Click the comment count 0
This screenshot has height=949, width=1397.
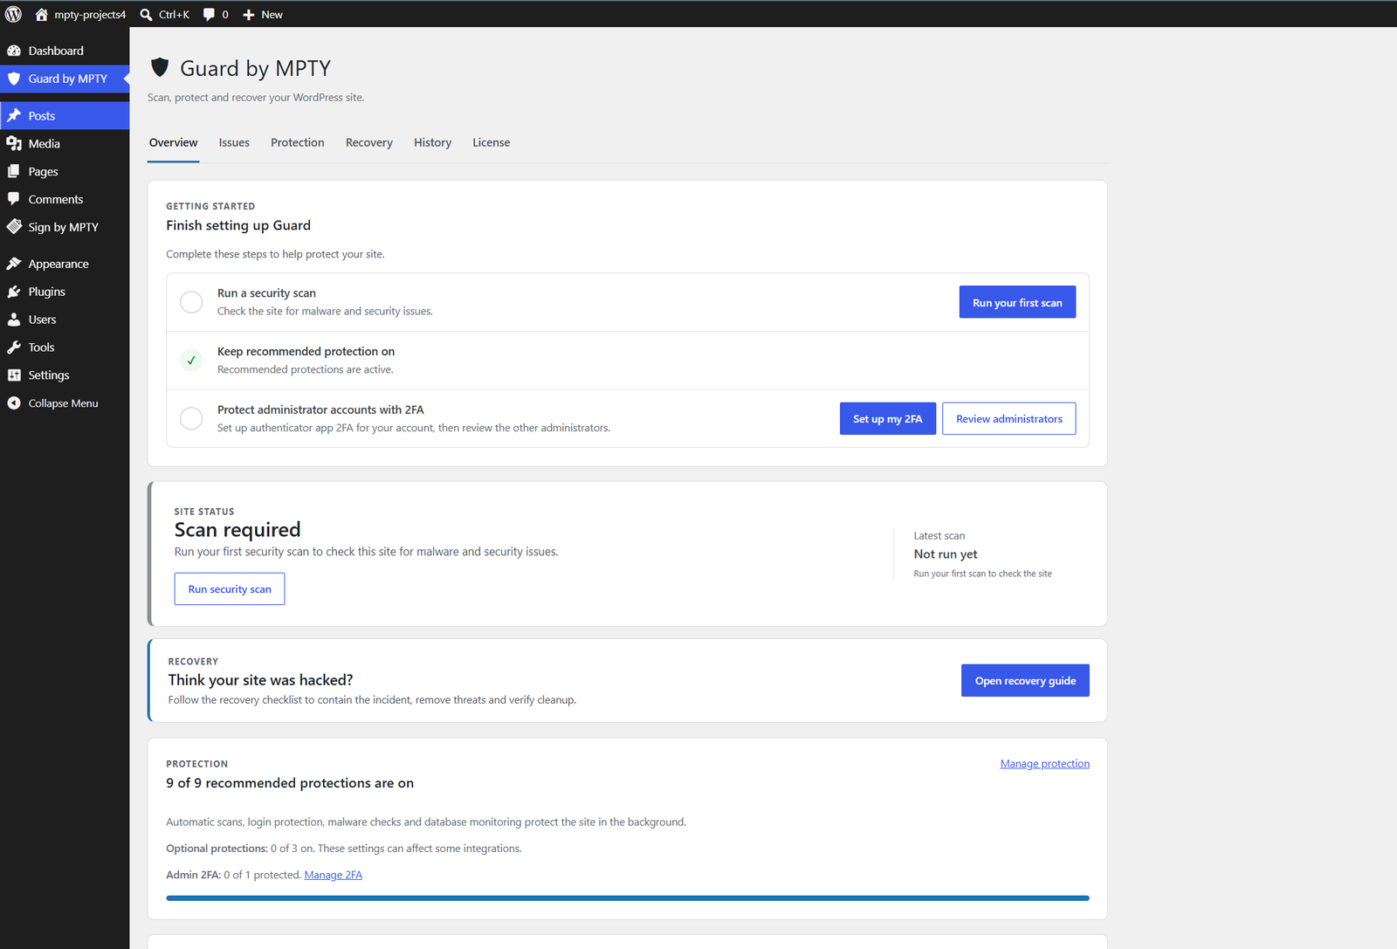[x=225, y=14]
